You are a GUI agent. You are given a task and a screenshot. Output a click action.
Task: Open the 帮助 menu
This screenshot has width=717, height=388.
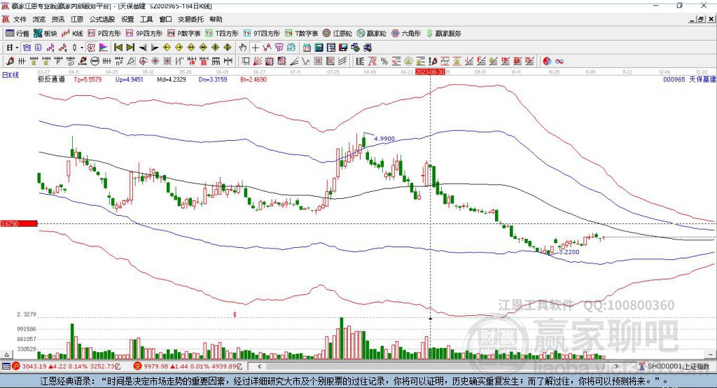216,19
